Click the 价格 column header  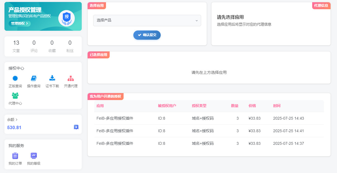coord(252,106)
